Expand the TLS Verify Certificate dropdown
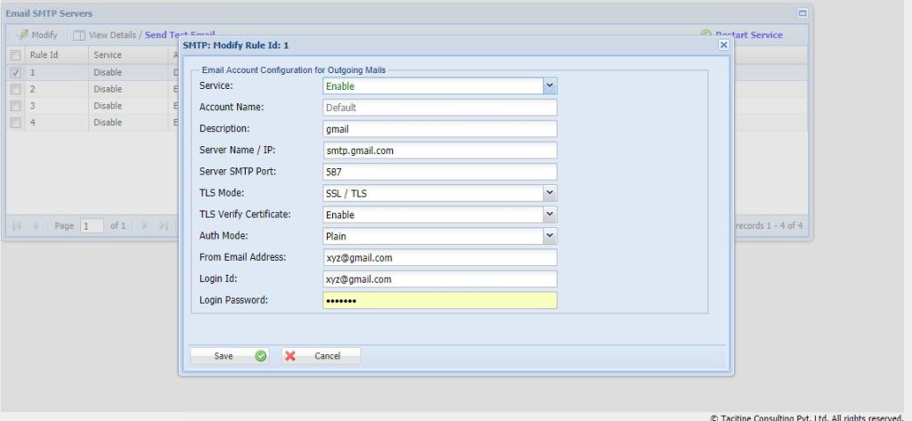 click(550, 215)
